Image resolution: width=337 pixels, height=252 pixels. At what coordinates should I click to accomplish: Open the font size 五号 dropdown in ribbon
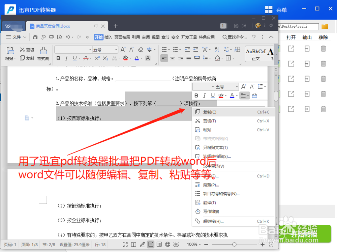pyautogui.click(x=116, y=50)
